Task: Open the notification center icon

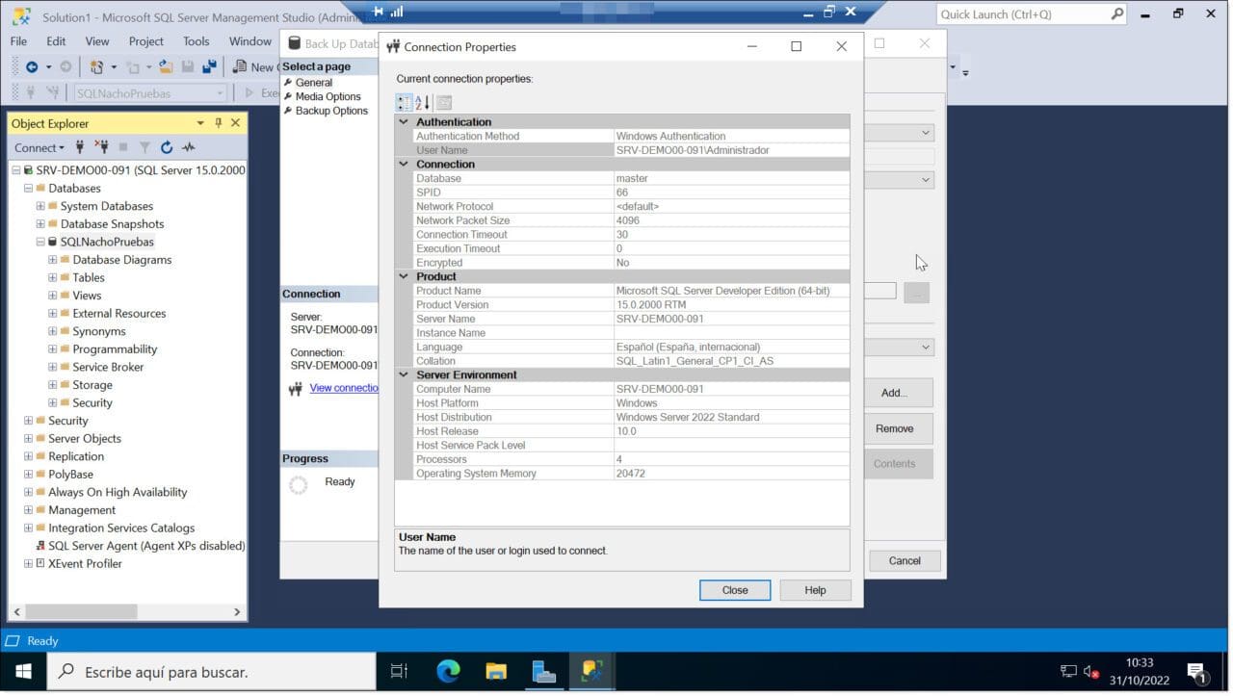Action: (x=1197, y=672)
